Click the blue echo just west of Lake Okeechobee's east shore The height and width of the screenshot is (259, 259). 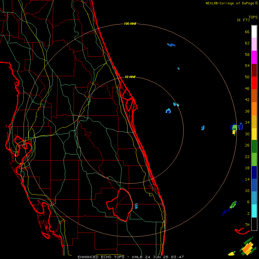pyautogui.click(x=136, y=206)
